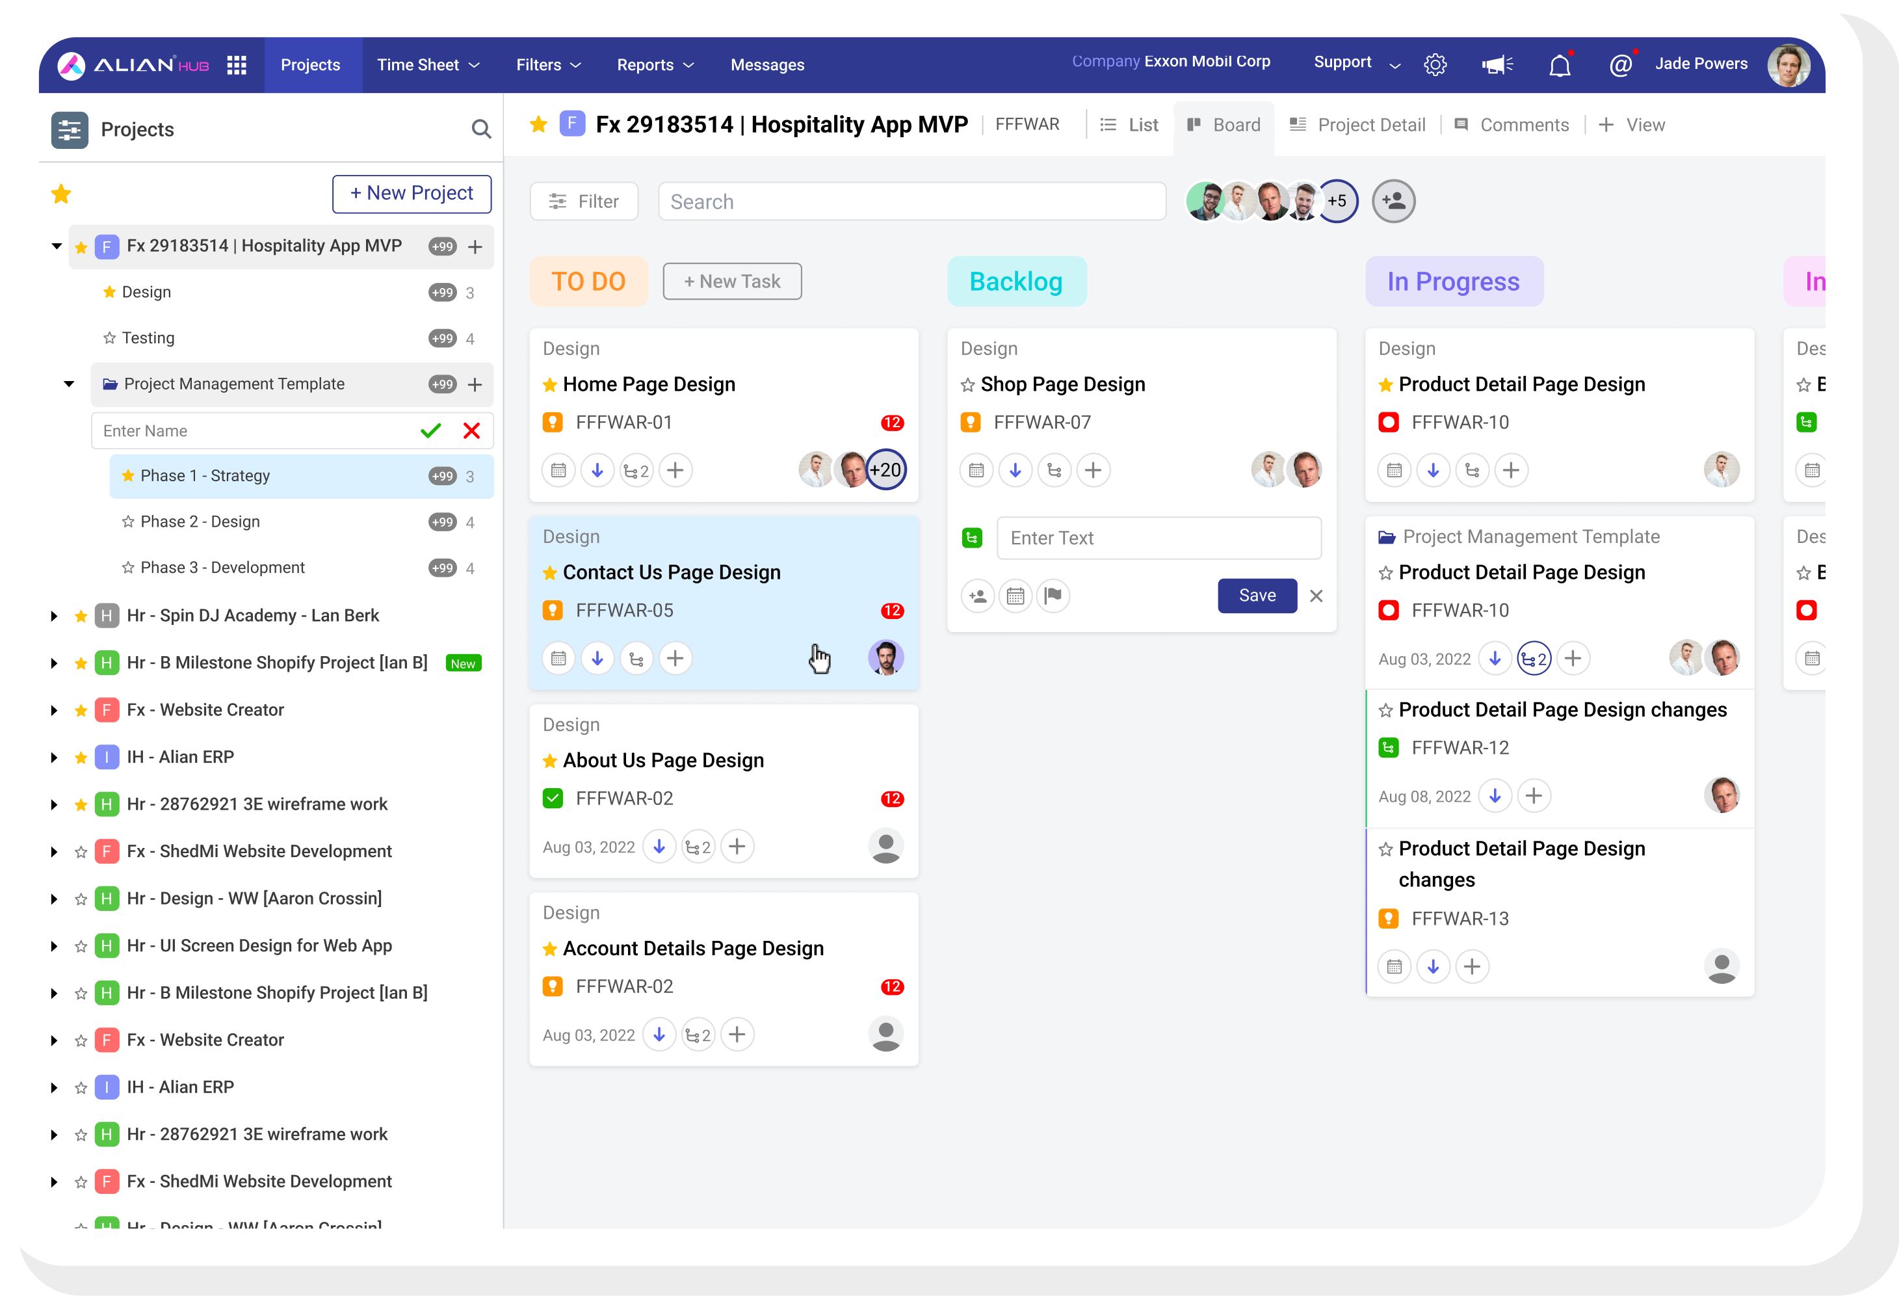Click the sidebar search magnifier icon
The width and height of the screenshot is (1899, 1296).
pyautogui.click(x=481, y=129)
